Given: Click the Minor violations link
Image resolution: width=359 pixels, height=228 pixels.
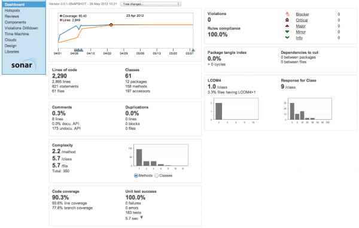Looking at the screenshot, I should pyautogui.click(x=300, y=32).
